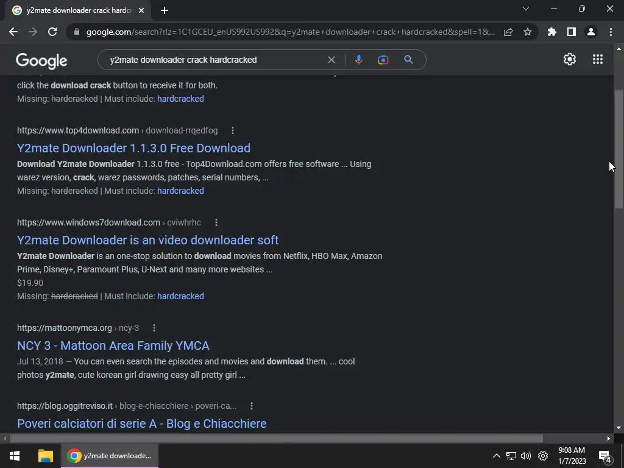Open a new browser tab
This screenshot has height=468, width=624.
click(x=165, y=10)
